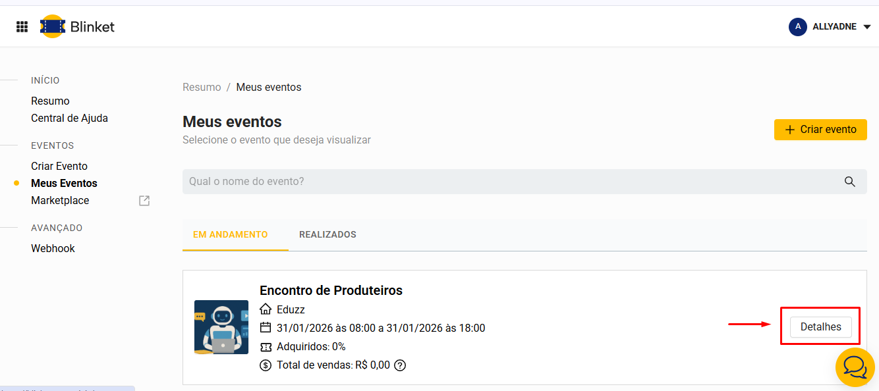The image size is (879, 391).
Task: Open the chat support bubble
Action: click(x=855, y=367)
